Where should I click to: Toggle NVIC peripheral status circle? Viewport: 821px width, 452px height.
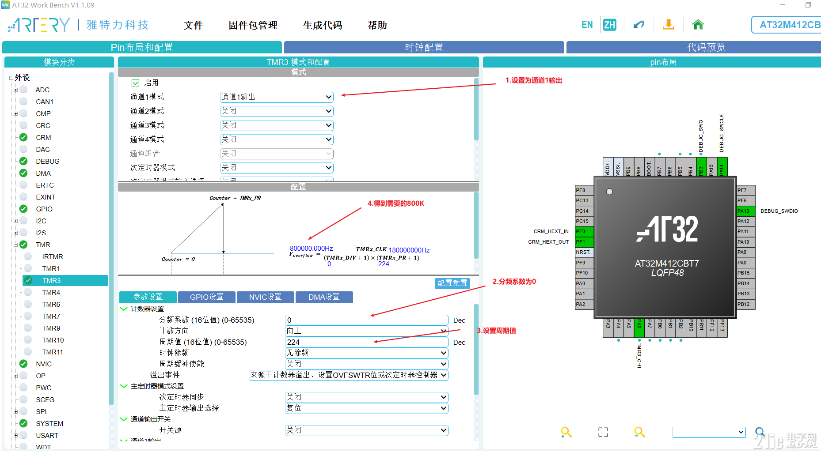click(x=23, y=364)
